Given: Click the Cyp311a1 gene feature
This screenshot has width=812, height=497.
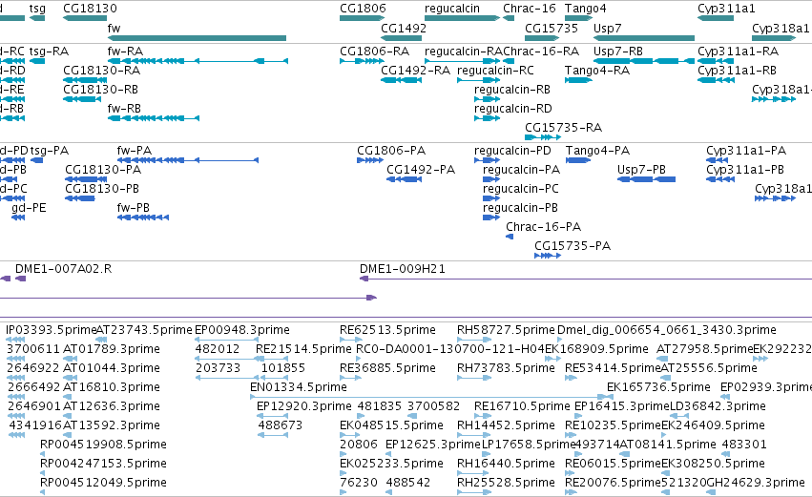Looking at the screenshot, I should pos(716,18).
